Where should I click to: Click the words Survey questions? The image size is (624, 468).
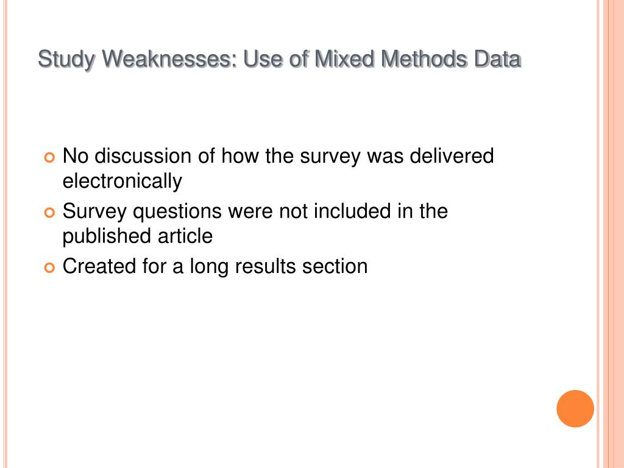pyautogui.click(x=141, y=211)
